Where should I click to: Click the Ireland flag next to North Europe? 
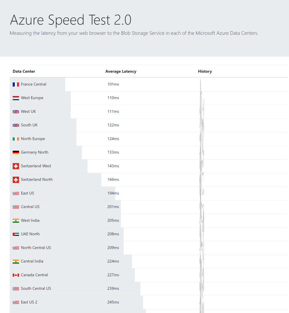coord(16,138)
